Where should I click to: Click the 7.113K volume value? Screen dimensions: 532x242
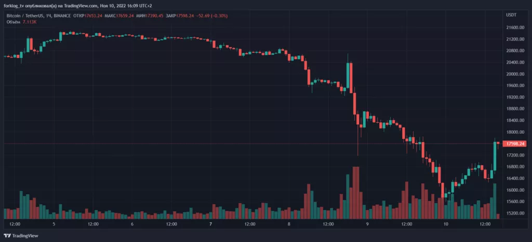pos(30,22)
